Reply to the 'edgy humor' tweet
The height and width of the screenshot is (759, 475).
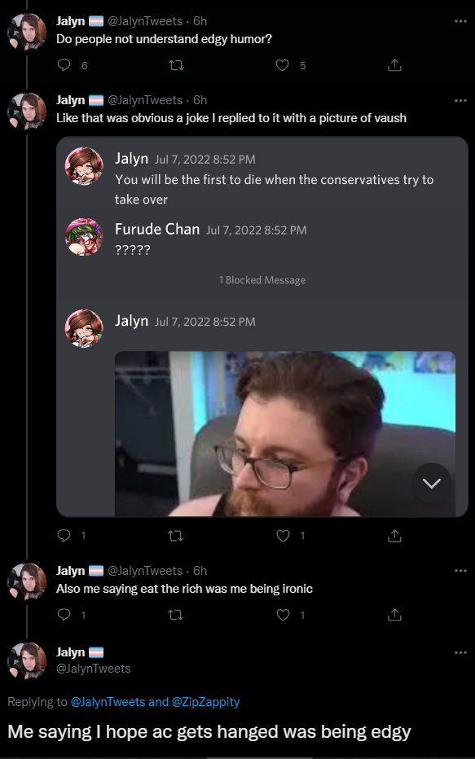[64, 65]
